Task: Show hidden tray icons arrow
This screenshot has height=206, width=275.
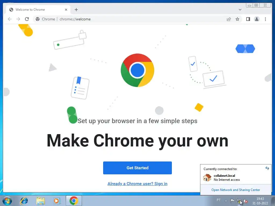Action: 226,201
